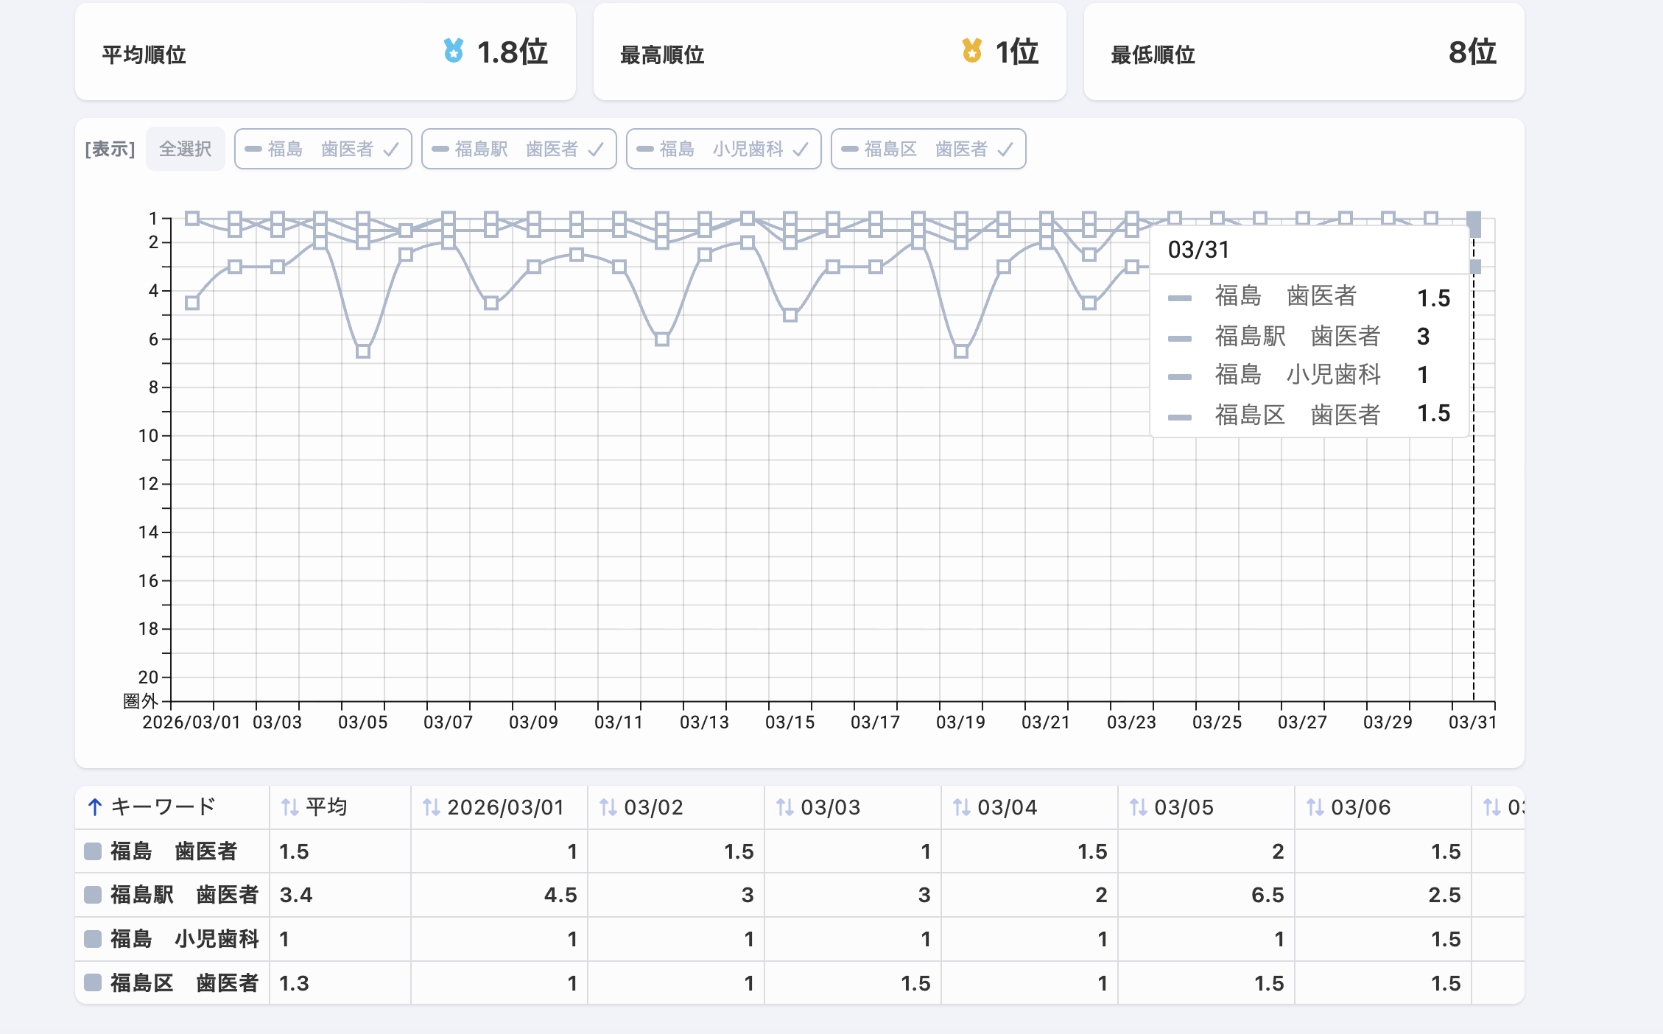The width and height of the screenshot is (1663, 1034).
Task: Click color swatch of 福島駅 歯医者 row
Action: coord(93,895)
